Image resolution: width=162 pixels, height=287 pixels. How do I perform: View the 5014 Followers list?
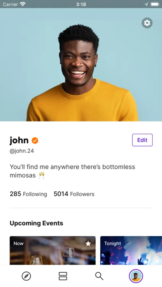(74, 194)
